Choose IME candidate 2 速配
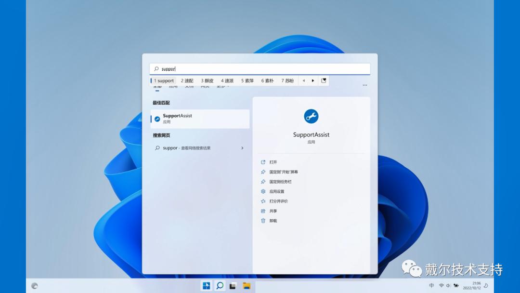Viewport: 520px width, 293px height. 187,80
